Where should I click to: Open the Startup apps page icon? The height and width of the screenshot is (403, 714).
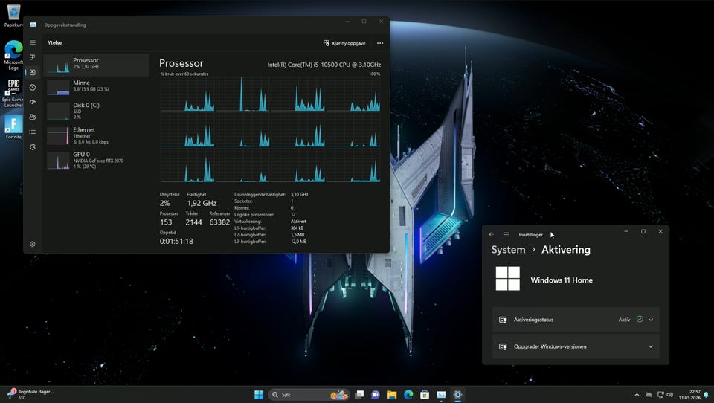coord(32,102)
